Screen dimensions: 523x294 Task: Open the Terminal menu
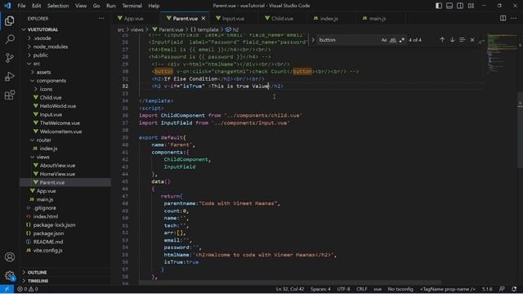pos(132,6)
